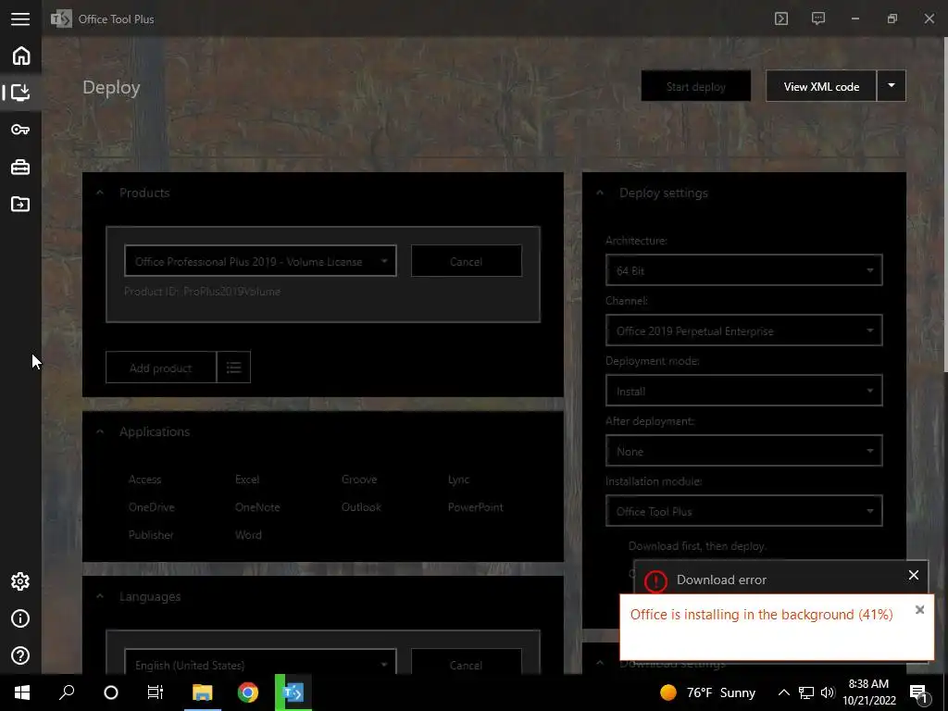The height and width of the screenshot is (711, 948).
Task: Toggle the Word application
Action: [248, 535]
